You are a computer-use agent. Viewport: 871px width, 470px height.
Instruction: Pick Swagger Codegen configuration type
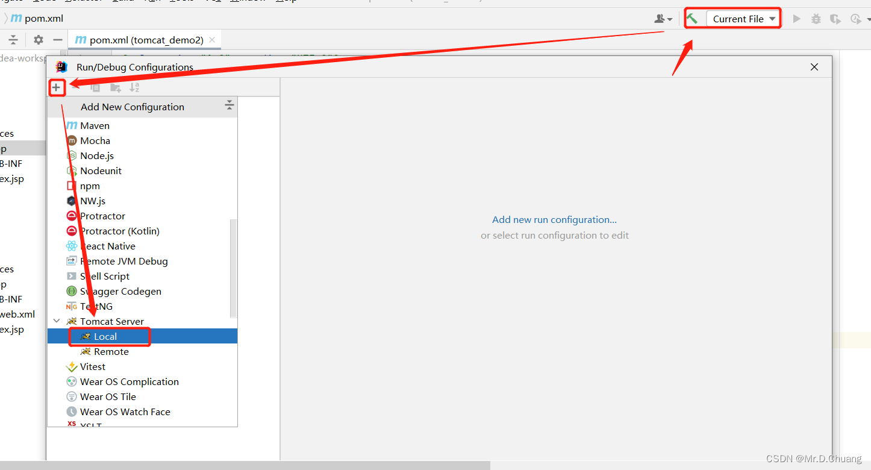142,291
